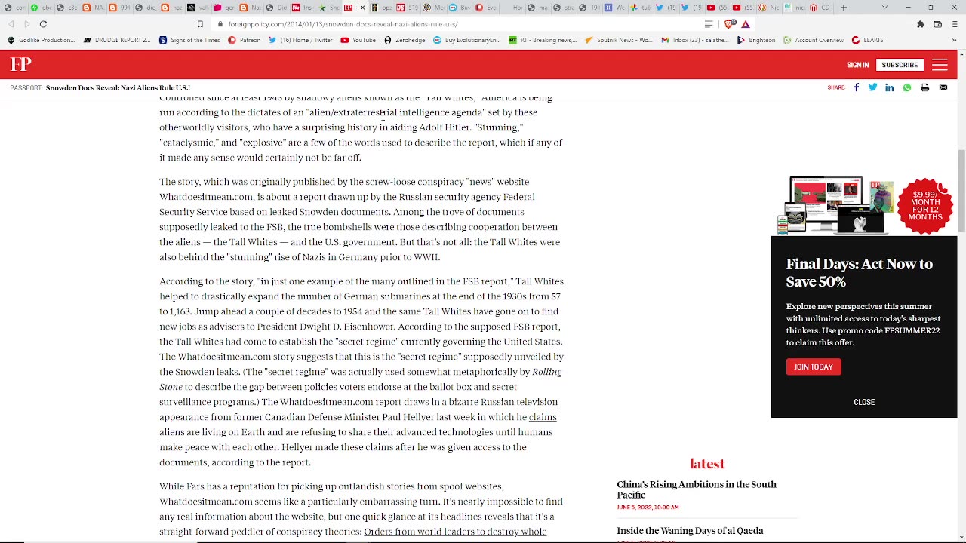Click the JOIN TODAY button in the ad
The width and height of the screenshot is (966, 543).
click(814, 367)
